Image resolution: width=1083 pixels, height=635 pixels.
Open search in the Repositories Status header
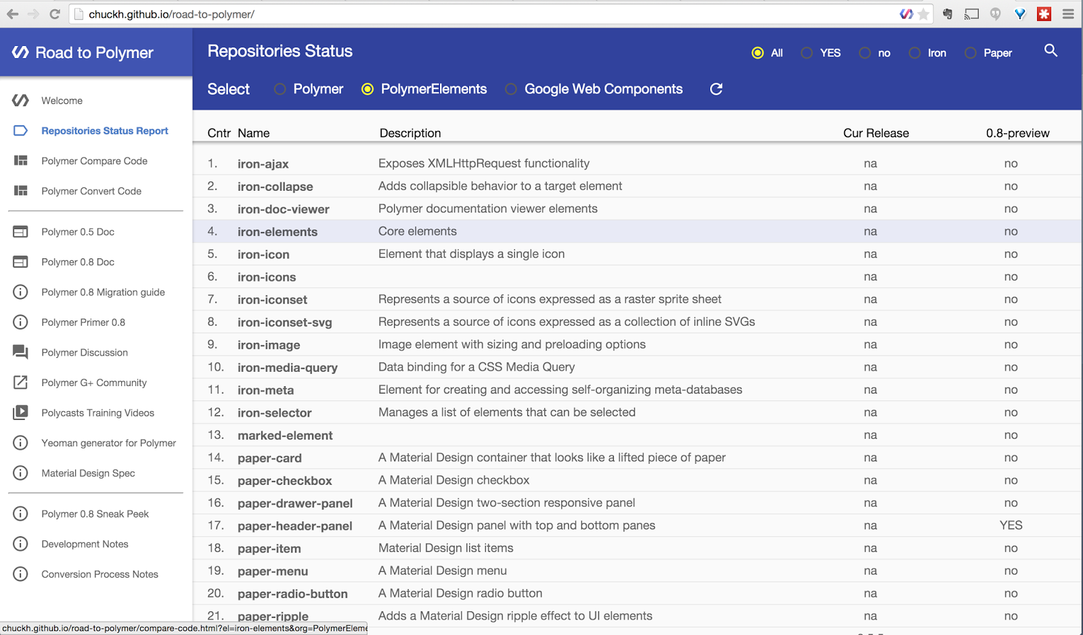(x=1051, y=51)
